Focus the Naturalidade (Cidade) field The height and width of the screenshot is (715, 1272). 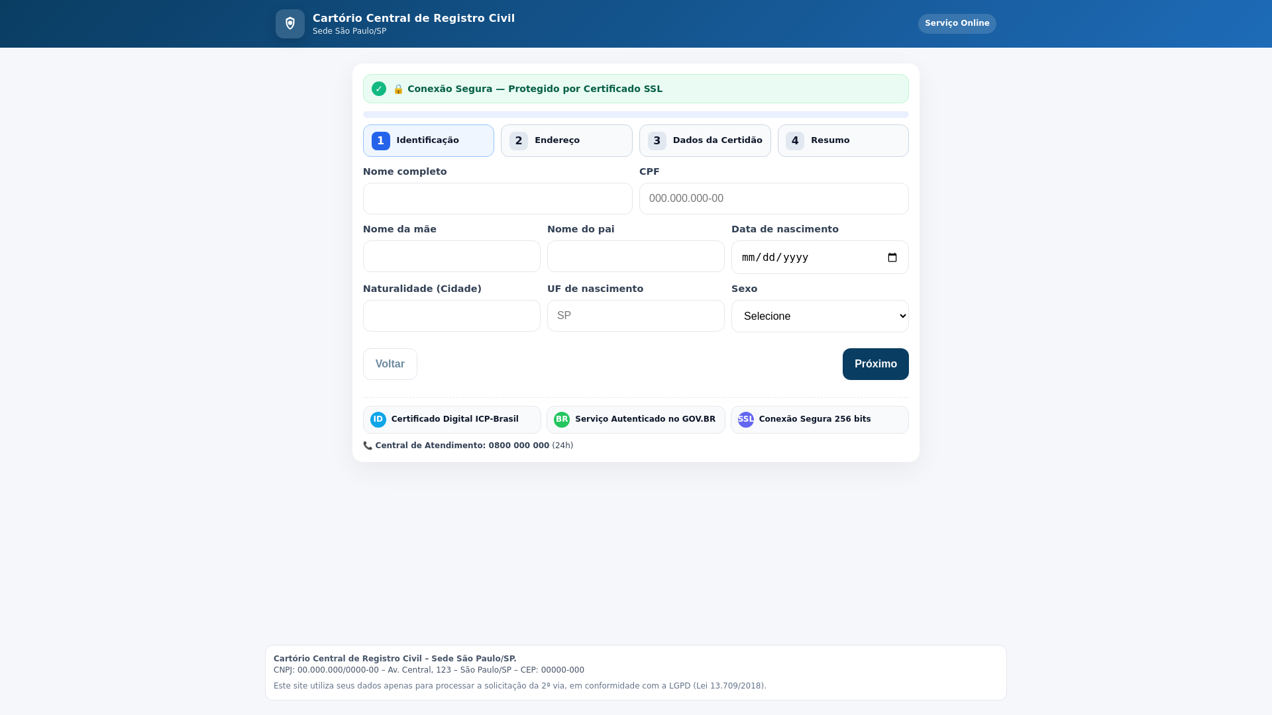(x=452, y=316)
